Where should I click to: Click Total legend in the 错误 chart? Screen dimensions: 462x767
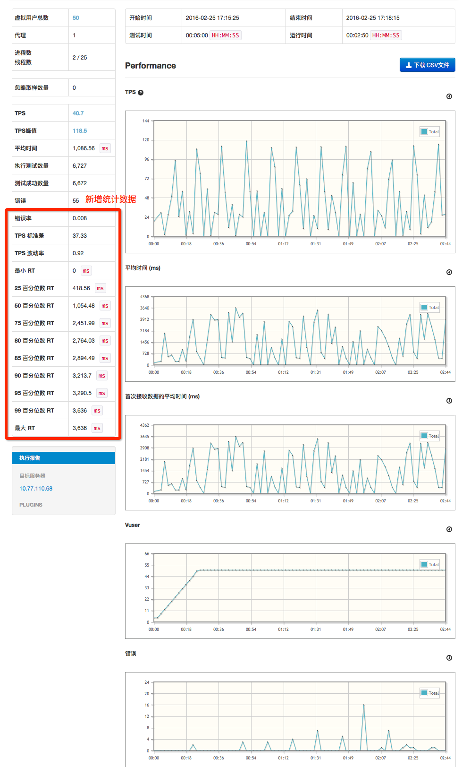(430, 693)
